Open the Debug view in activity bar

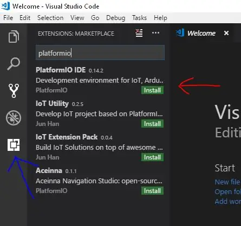(x=14, y=118)
